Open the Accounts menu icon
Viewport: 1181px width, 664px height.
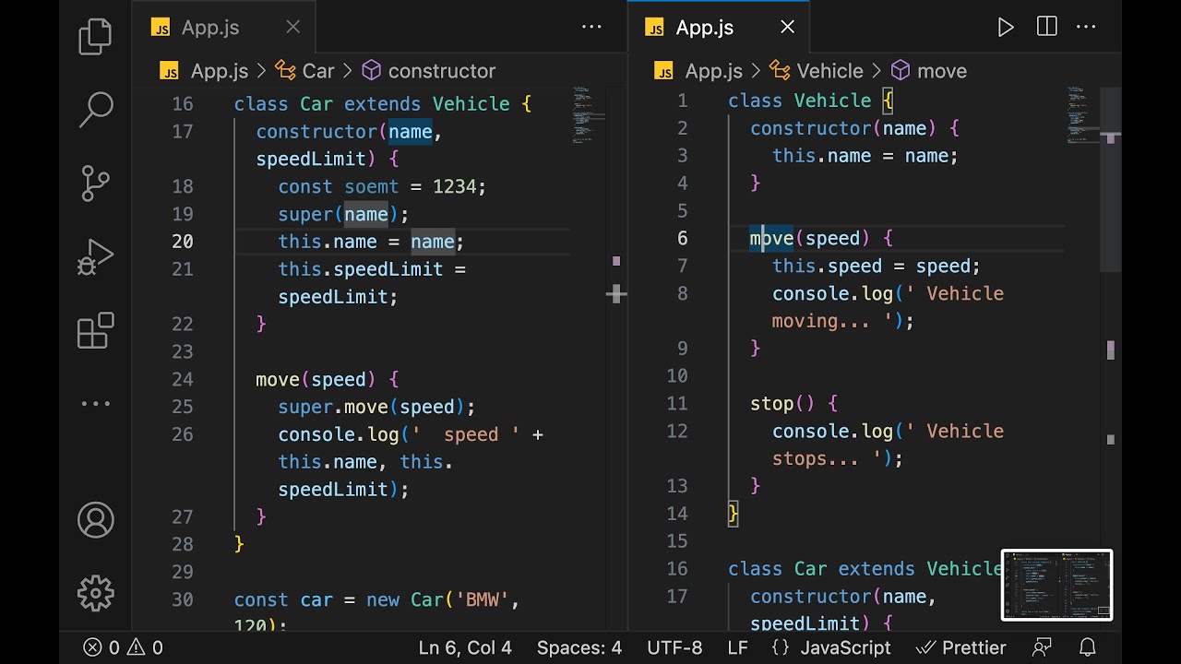tap(96, 520)
